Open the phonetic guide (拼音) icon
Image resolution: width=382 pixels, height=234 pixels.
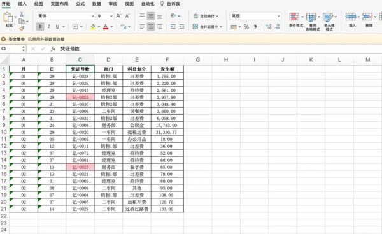124,27
